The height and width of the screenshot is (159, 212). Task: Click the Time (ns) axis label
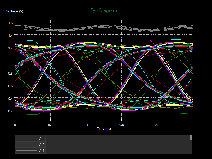point(104,129)
